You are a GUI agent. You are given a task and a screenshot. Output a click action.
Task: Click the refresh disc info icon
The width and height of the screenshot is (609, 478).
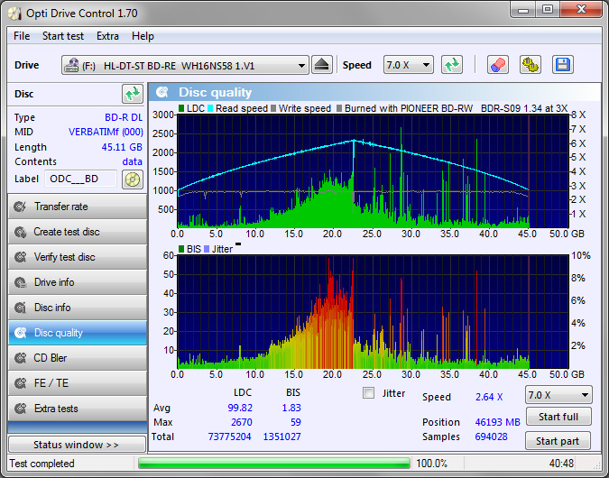point(133,94)
